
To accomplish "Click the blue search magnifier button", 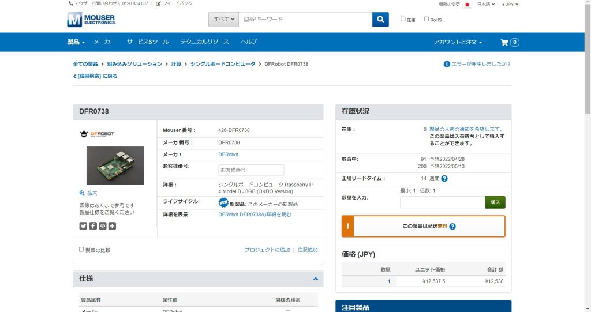I will [380, 19].
